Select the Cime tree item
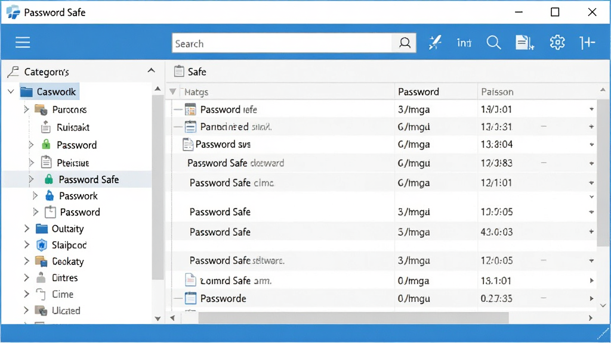611x343 pixels. (x=62, y=294)
